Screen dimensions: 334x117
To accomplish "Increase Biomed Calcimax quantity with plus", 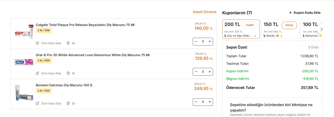I will [210, 102].
